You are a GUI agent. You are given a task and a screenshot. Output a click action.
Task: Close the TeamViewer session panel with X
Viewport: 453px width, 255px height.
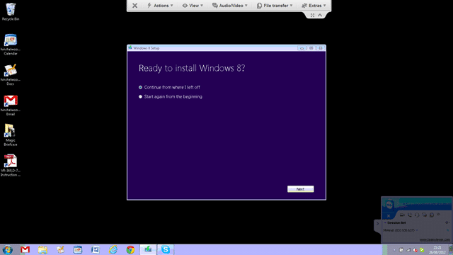coord(389,215)
